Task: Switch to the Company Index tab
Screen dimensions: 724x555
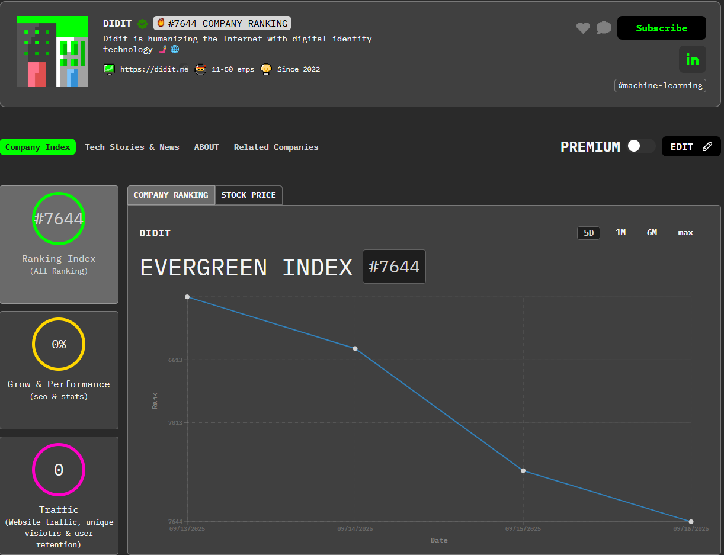Action: (x=38, y=147)
